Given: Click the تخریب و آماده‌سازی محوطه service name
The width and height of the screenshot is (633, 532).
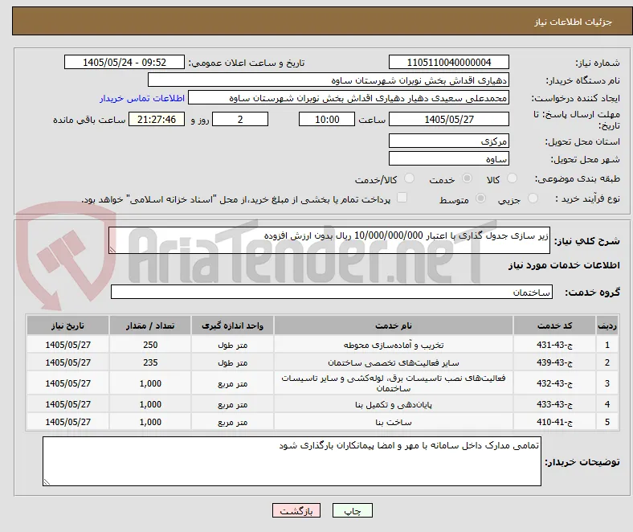Looking at the screenshot, I should coord(393,345).
